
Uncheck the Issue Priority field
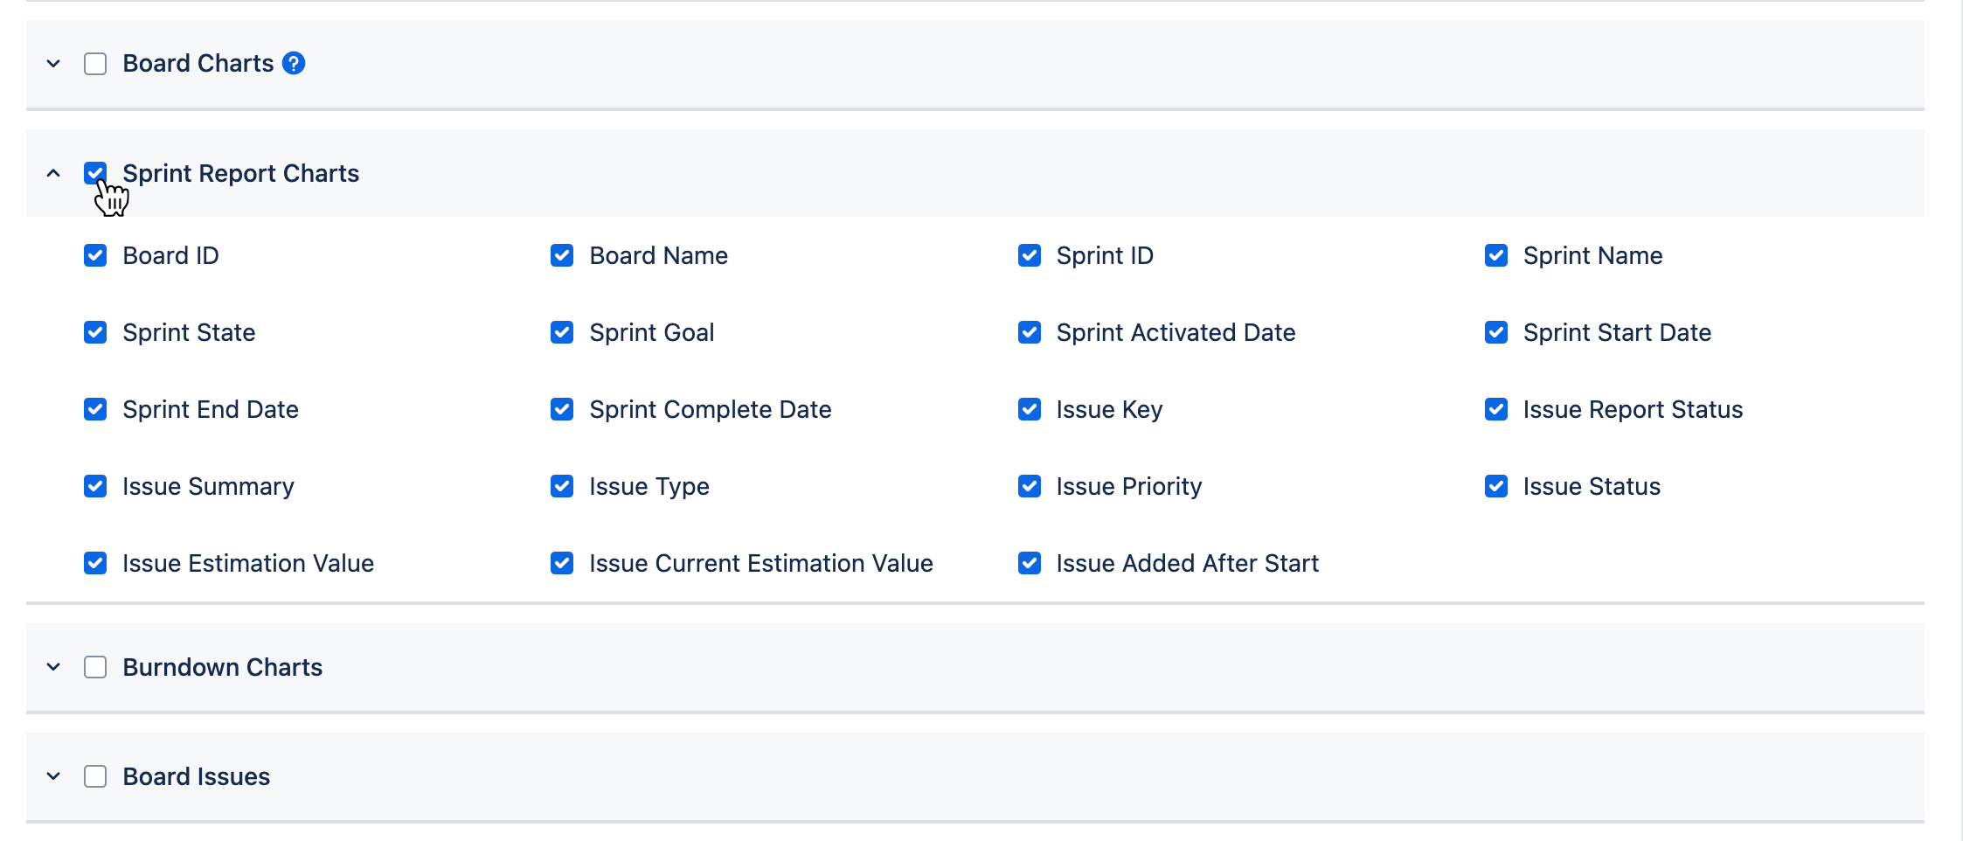pyautogui.click(x=1029, y=485)
